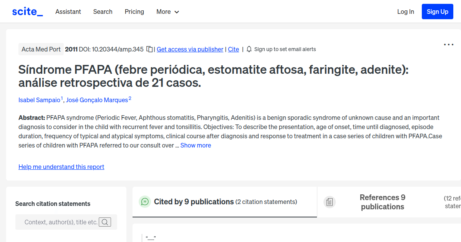Switch to the Cited by 9 publications tab
Image resolution: width=461 pixels, height=242 pixels.
[x=194, y=202]
